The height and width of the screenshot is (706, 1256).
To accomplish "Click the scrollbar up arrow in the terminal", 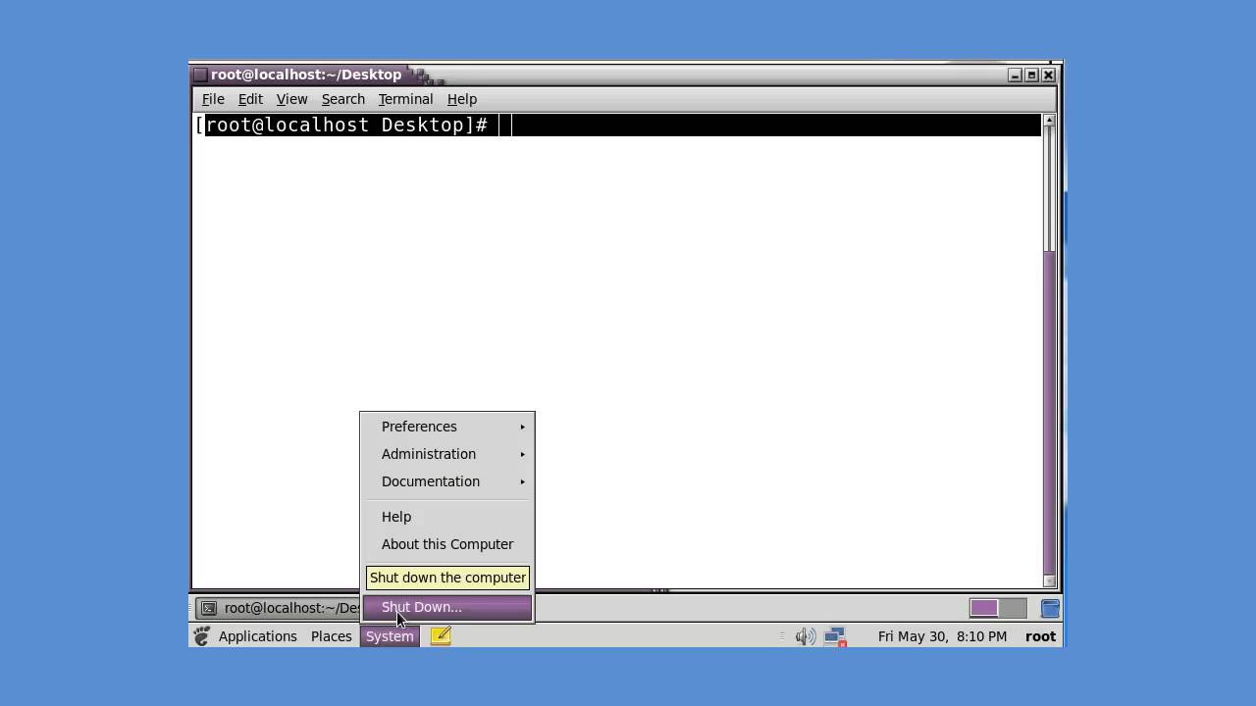I will coord(1049,121).
